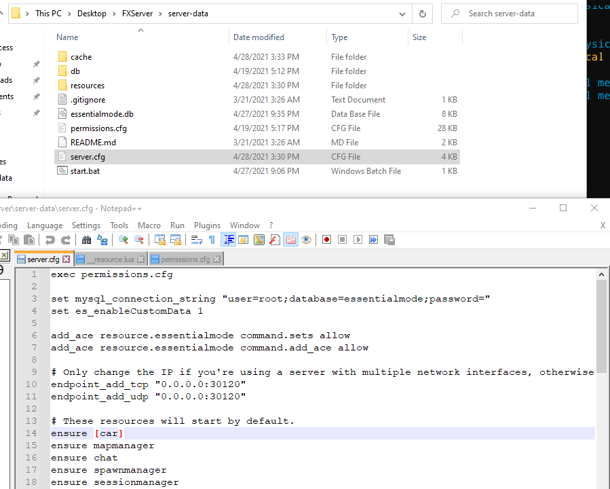Click the macro Playback icon

click(358, 240)
